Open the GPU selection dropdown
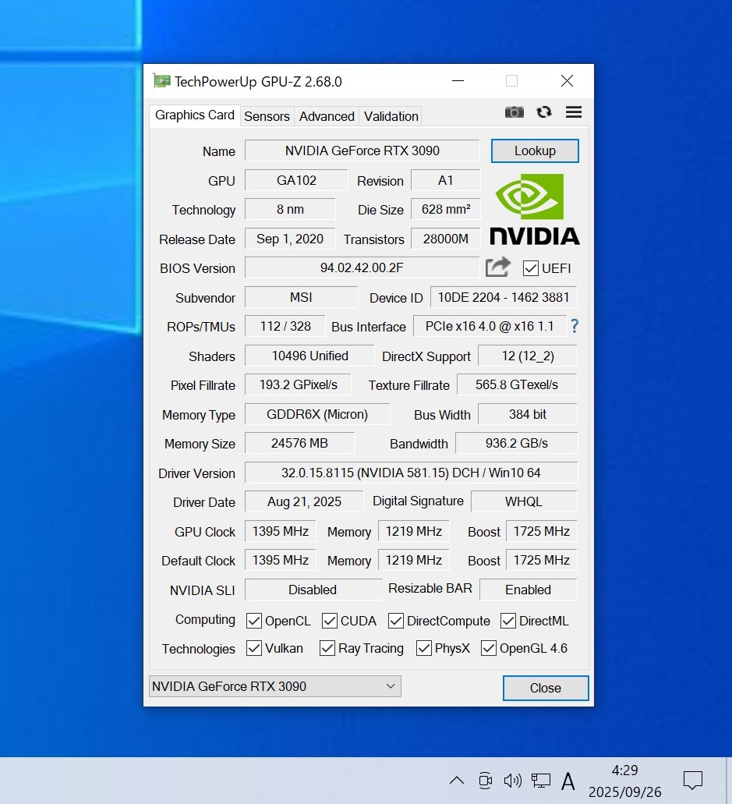Viewport: 732px width, 804px height. pyautogui.click(x=274, y=686)
